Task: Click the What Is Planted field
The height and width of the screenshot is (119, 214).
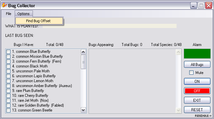Action: (x=109, y=26)
